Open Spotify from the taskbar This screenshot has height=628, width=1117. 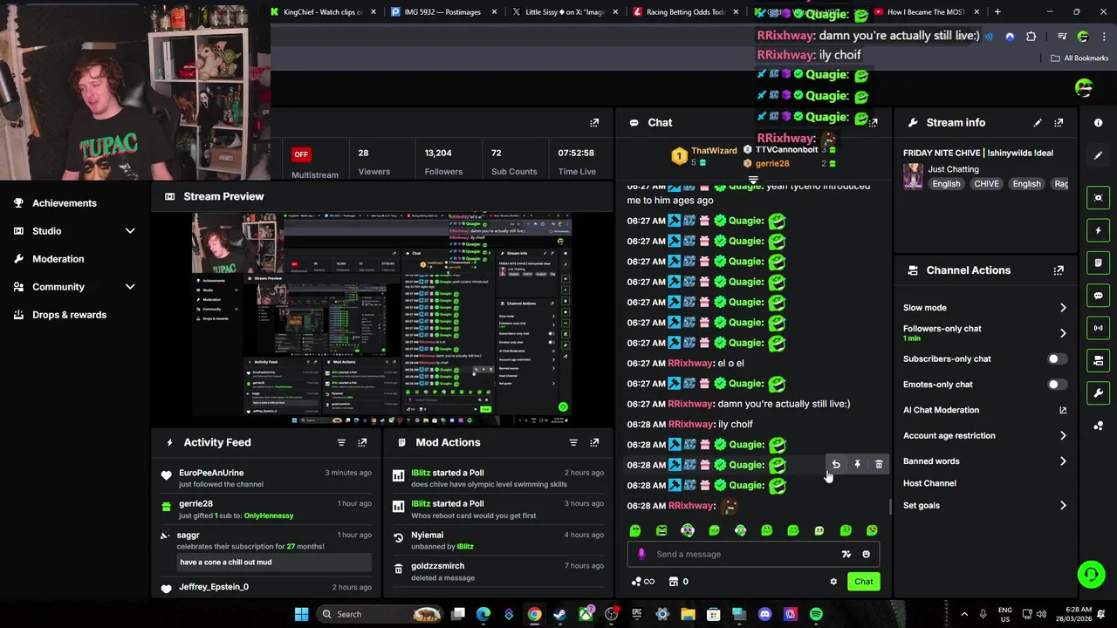click(x=816, y=614)
